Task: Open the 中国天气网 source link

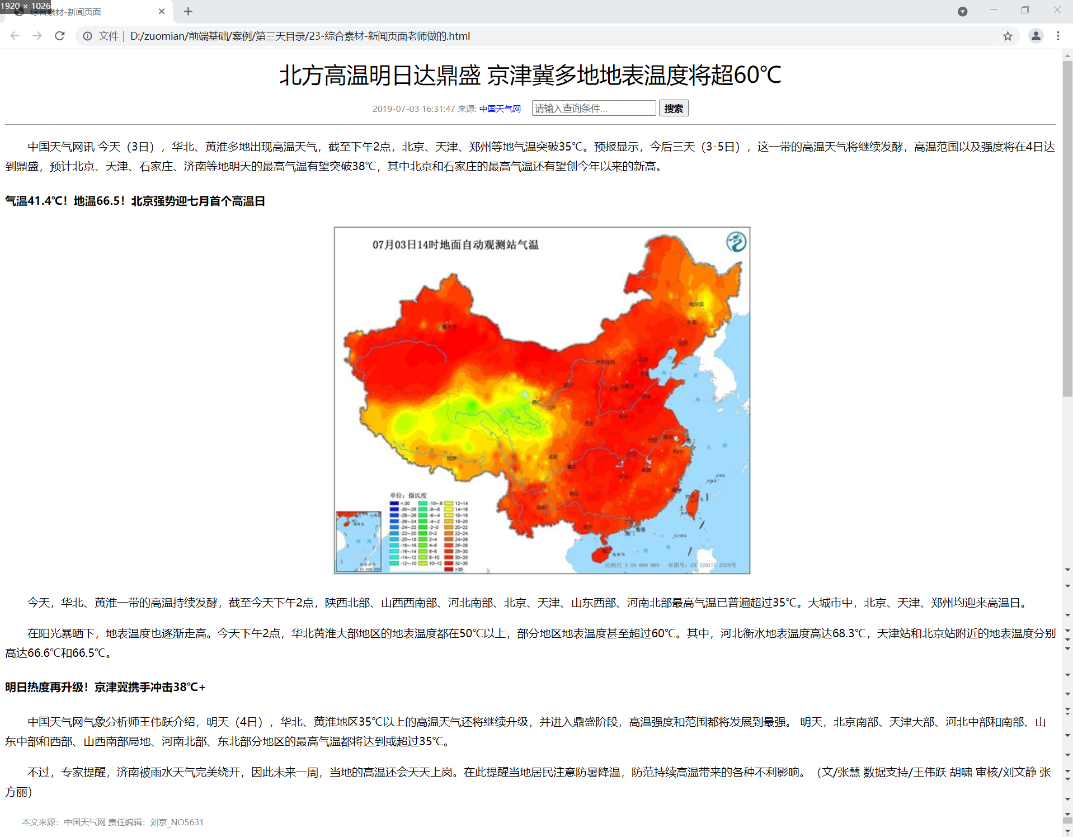Action: point(500,109)
